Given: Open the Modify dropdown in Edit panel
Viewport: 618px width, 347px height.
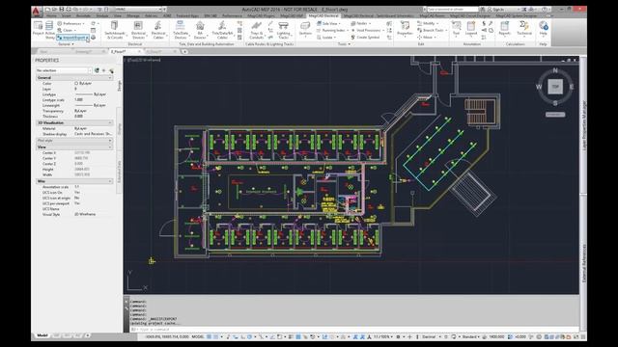Looking at the screenshot, I should pyautogui.click(x=428, y=23).
